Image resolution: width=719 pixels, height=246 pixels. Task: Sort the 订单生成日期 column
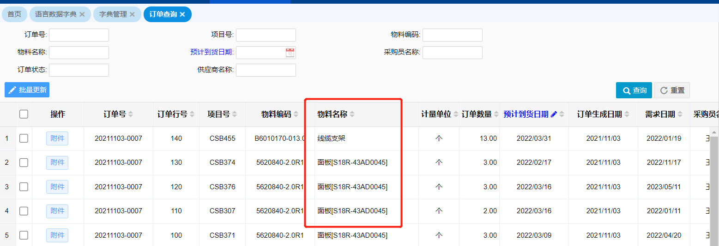(x=627, y=114)
